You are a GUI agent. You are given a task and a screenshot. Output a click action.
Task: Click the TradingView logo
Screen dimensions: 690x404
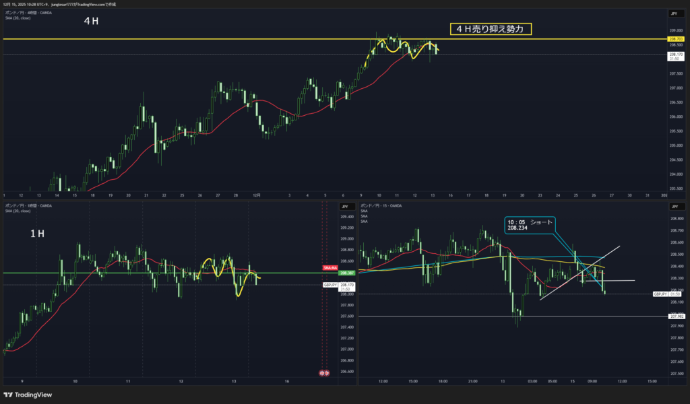click(28, 395)
